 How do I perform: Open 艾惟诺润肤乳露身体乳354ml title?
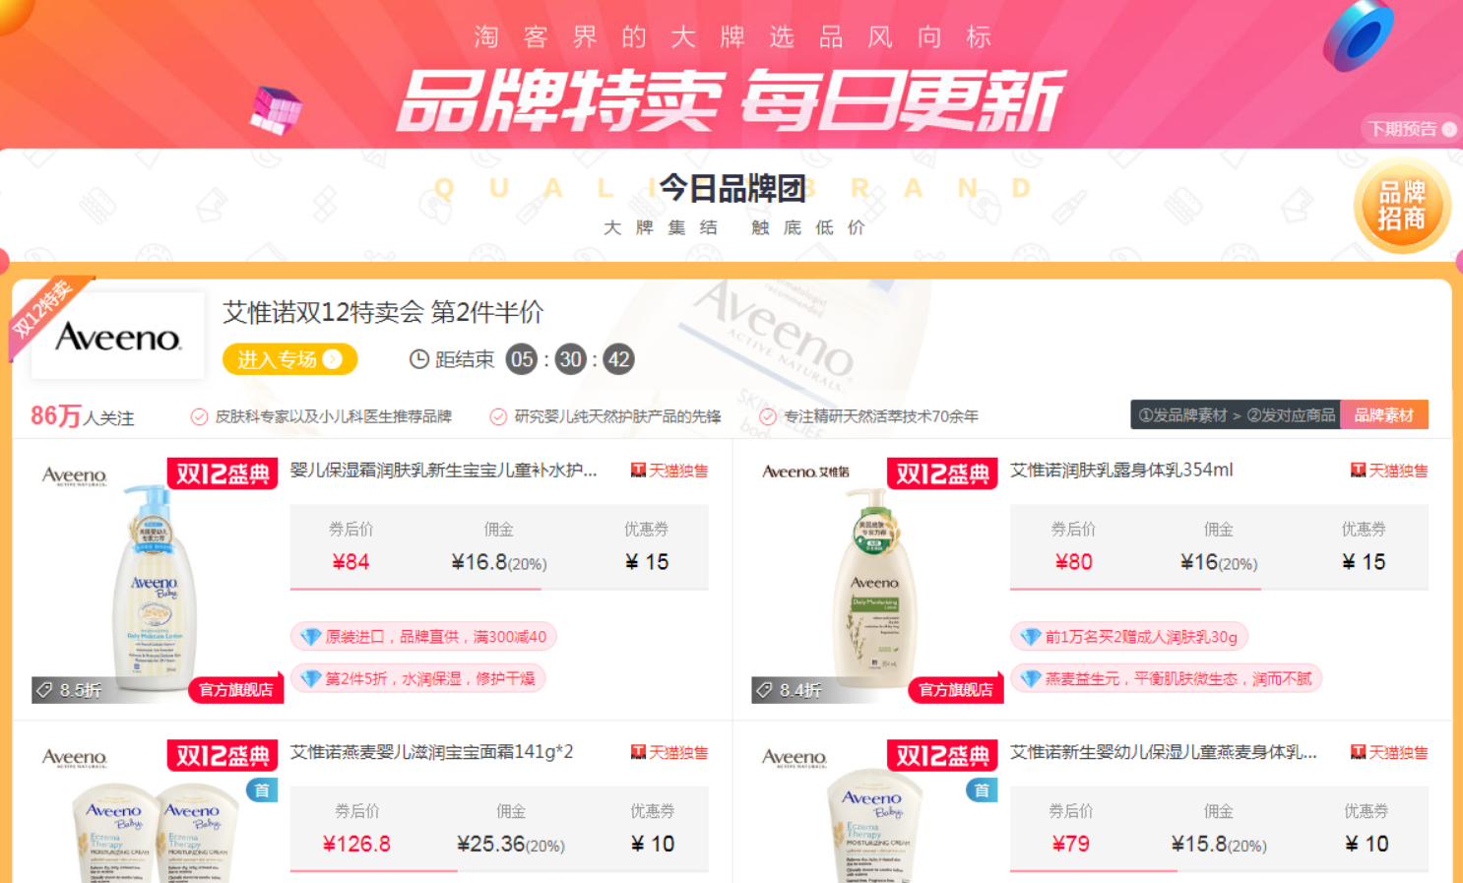1121,471
